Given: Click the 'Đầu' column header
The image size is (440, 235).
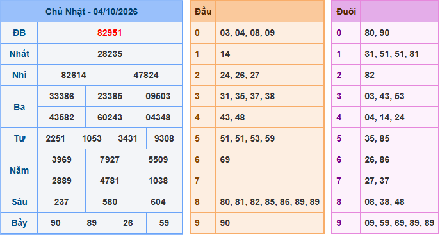Looking at the screenshot, I should (x=203, y=12).
